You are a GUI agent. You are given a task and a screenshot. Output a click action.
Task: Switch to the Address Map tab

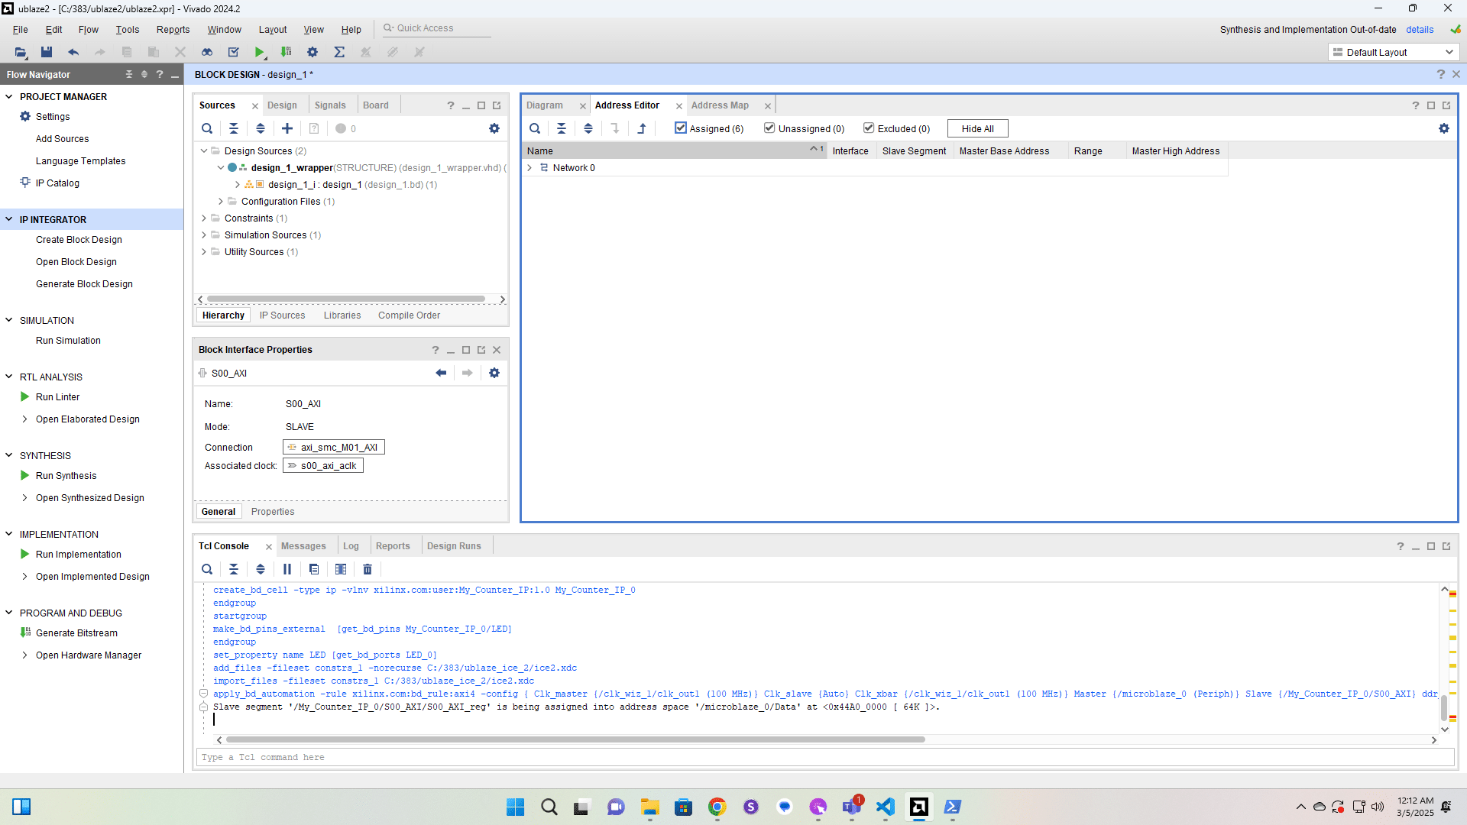pos(720,105)
